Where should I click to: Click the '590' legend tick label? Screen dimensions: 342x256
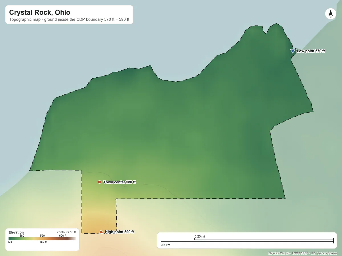coord(42,236)
